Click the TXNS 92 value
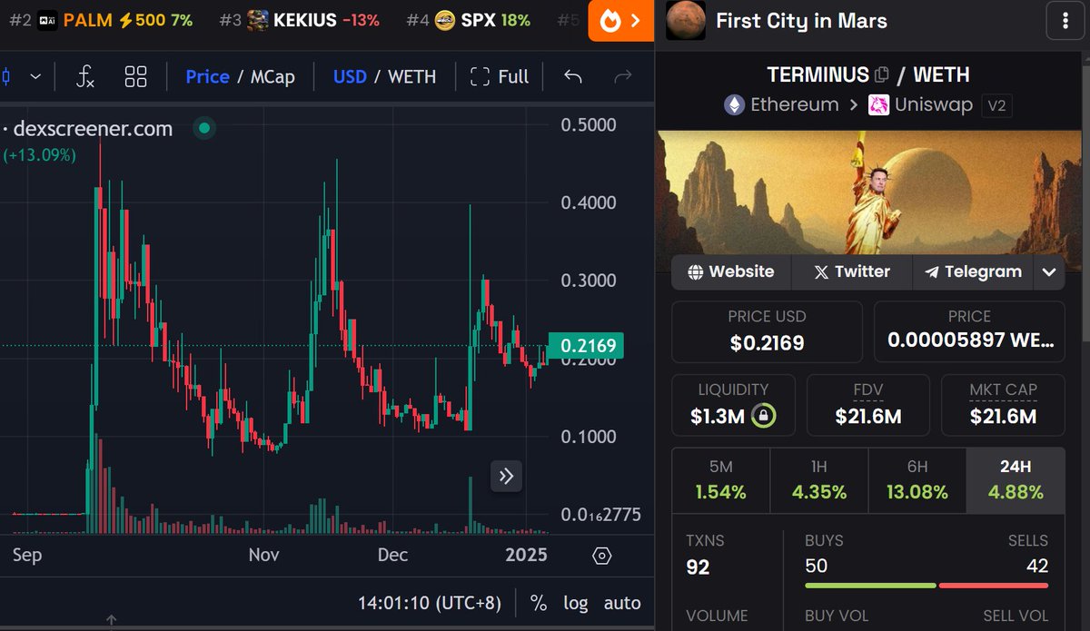 pyautogui.click(x=698, y=567)
